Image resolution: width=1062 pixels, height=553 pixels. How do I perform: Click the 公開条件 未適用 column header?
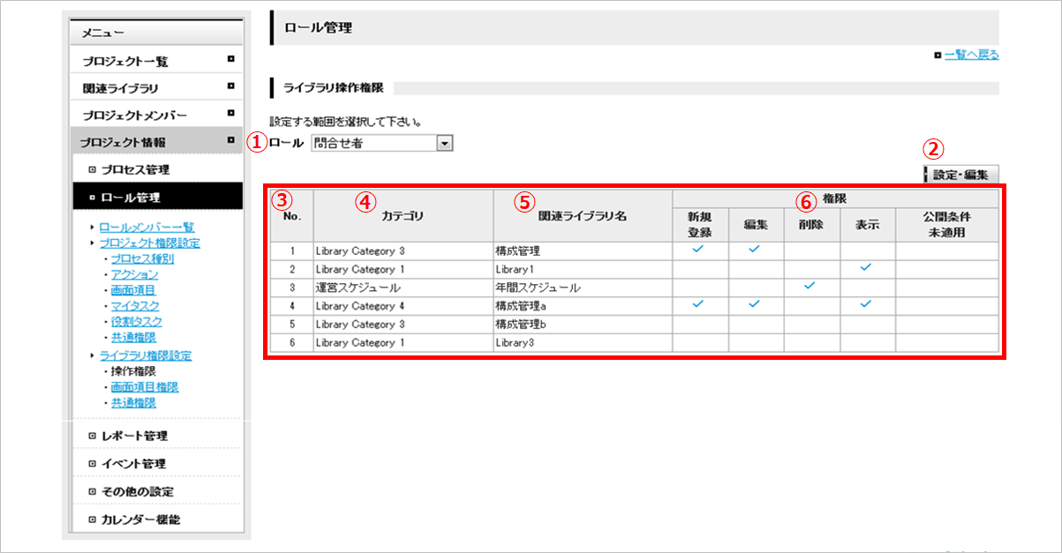tap(947, 224)
